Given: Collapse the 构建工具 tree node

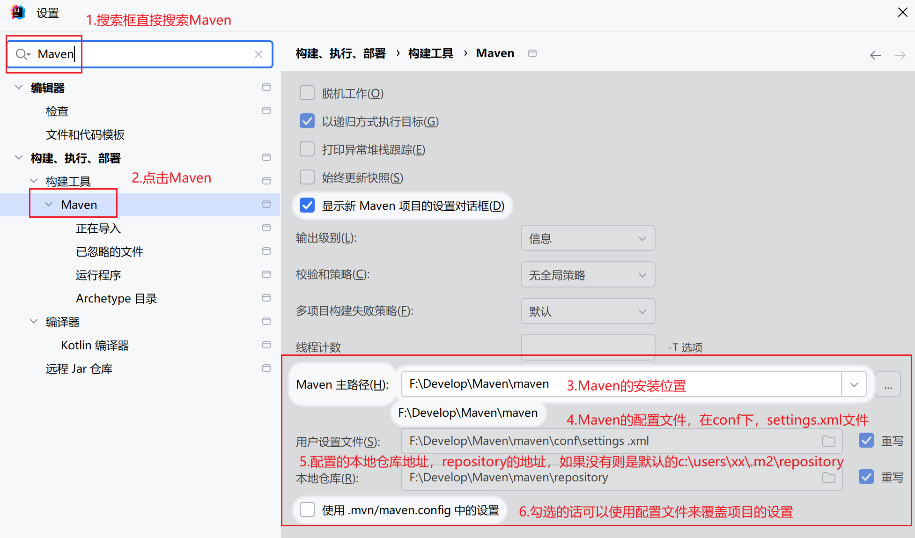Looking at the screenshot, I should (34, 181).
